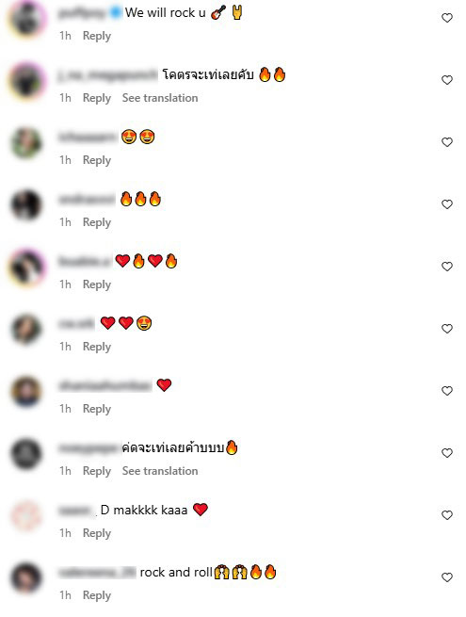This screenshot has width=466, height=617.
Task: Heart the heart-fire-heart-fire emoji comment
Action: pos(447,267)
